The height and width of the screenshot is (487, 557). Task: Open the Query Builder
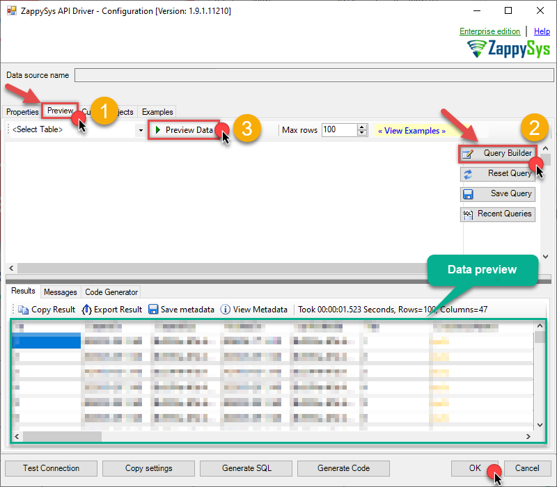pos(497,154)
